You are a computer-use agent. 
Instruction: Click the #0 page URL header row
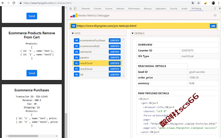[x=144, y=26]
